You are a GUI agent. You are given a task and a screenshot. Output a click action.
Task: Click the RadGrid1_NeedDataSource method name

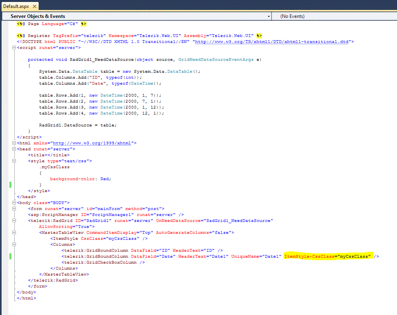[102, 60]
